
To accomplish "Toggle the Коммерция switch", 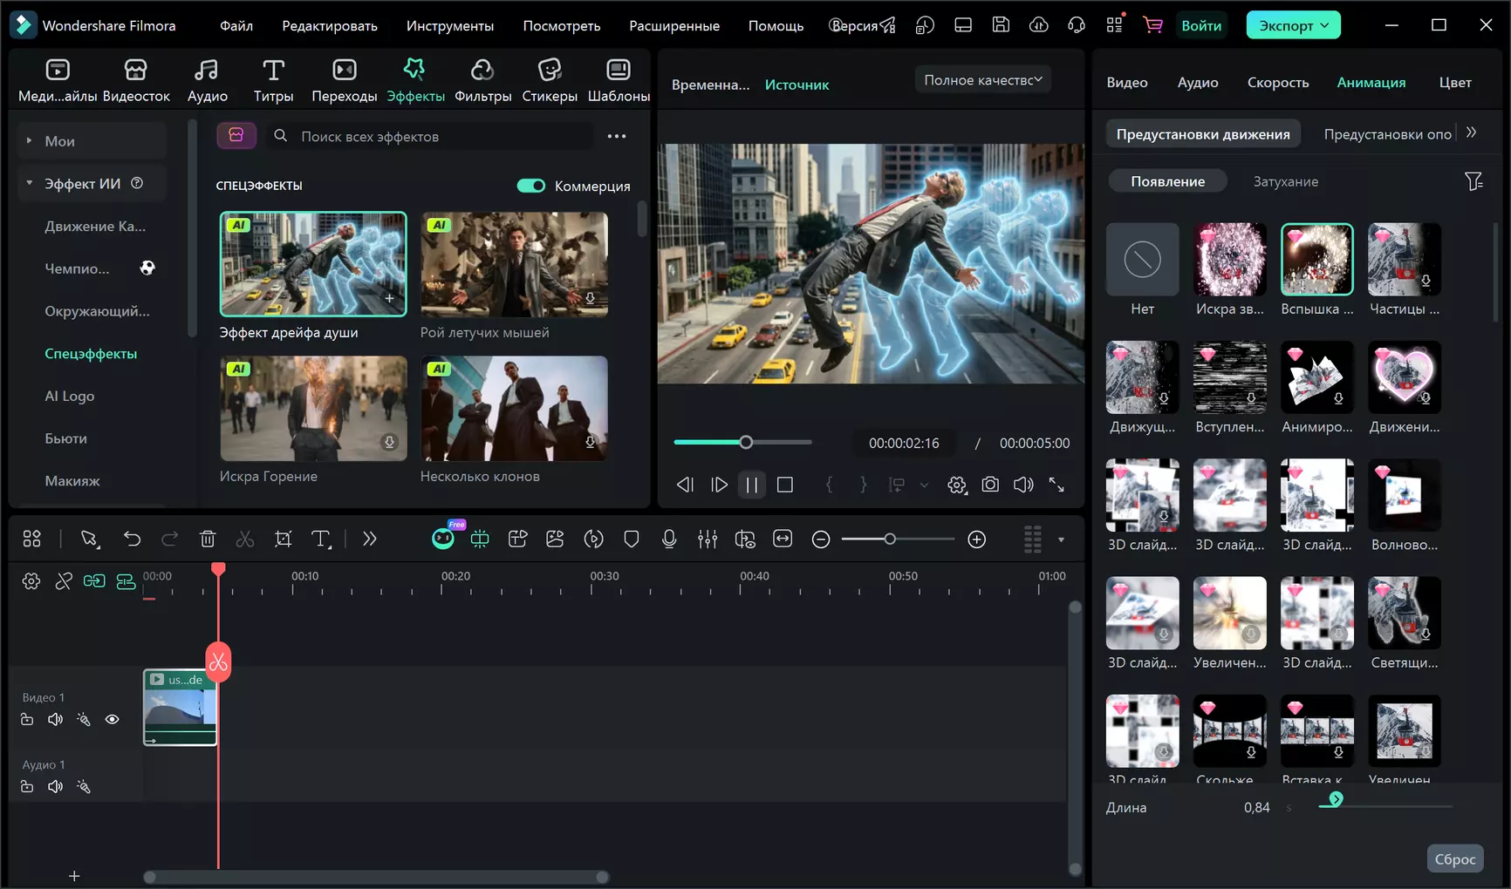I will coord(530,186).
